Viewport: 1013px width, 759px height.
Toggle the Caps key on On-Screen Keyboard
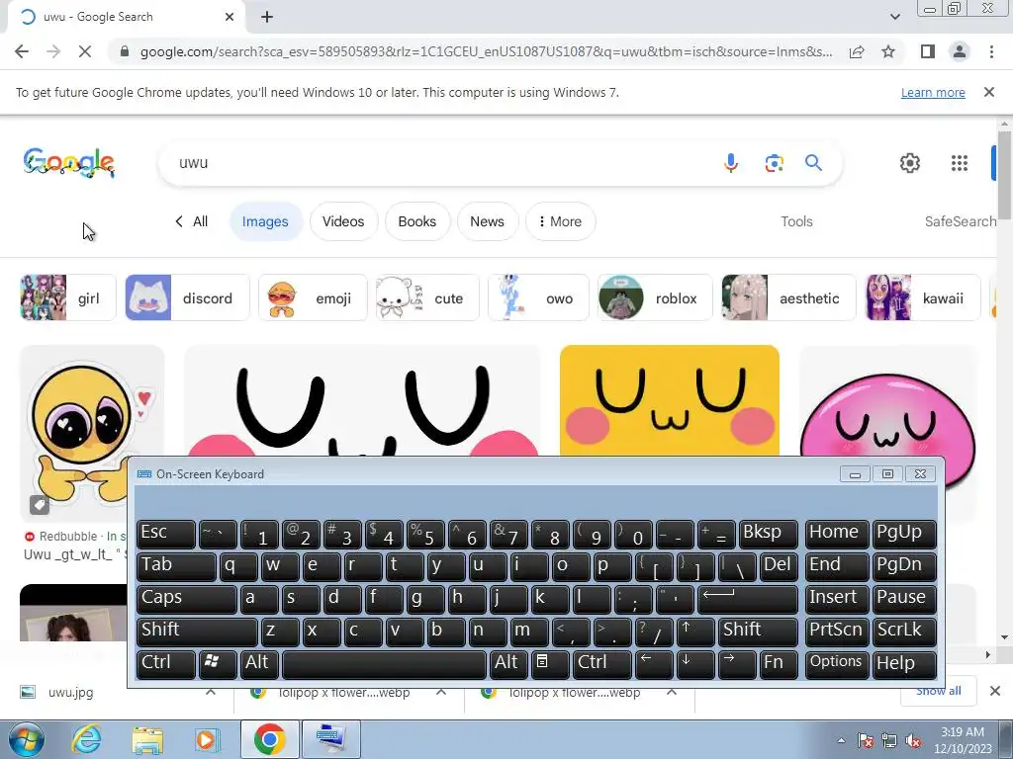187,598
